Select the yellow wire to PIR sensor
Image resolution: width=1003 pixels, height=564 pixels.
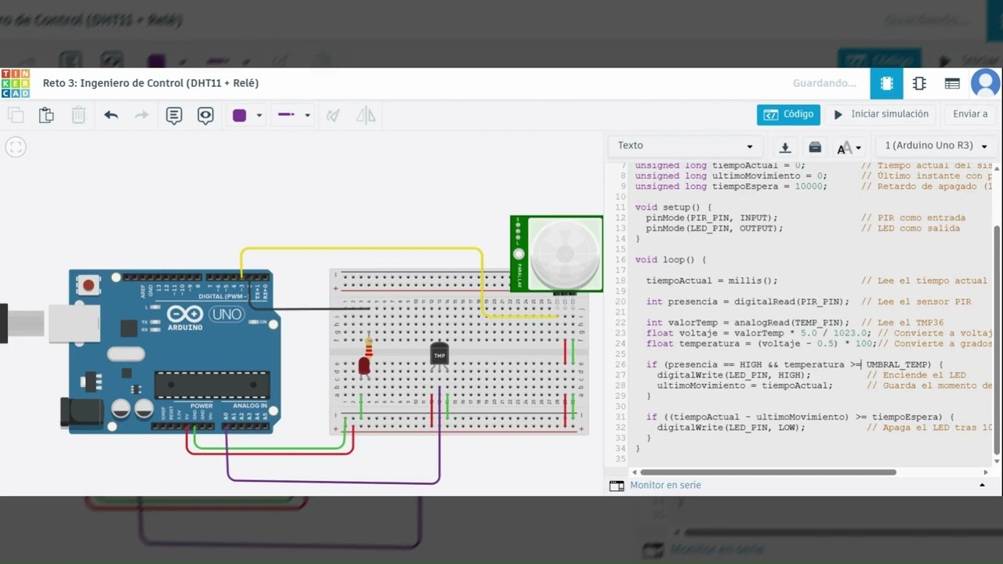360,249
